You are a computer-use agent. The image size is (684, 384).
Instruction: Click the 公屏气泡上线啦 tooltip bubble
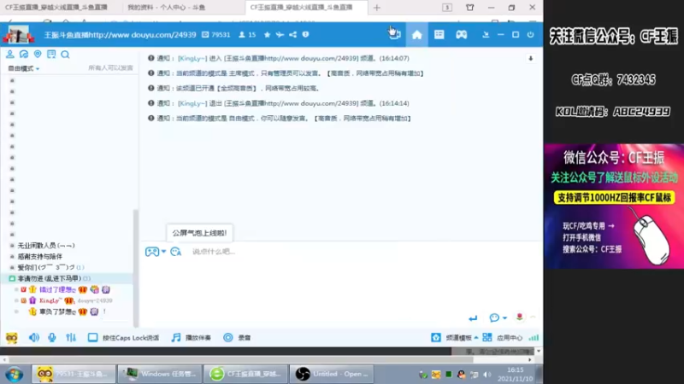[x=199, y=233]
